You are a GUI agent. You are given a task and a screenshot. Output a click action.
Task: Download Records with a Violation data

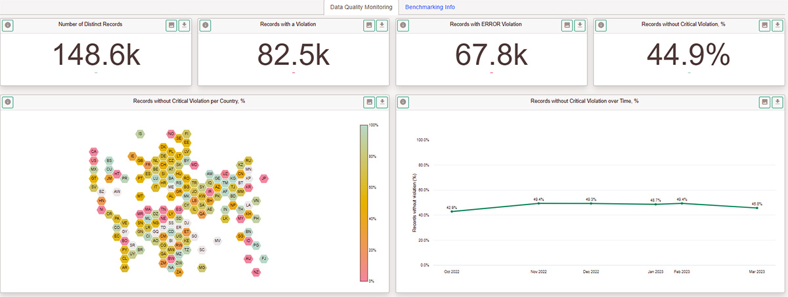pyautogui.click(x=382, y=26)
